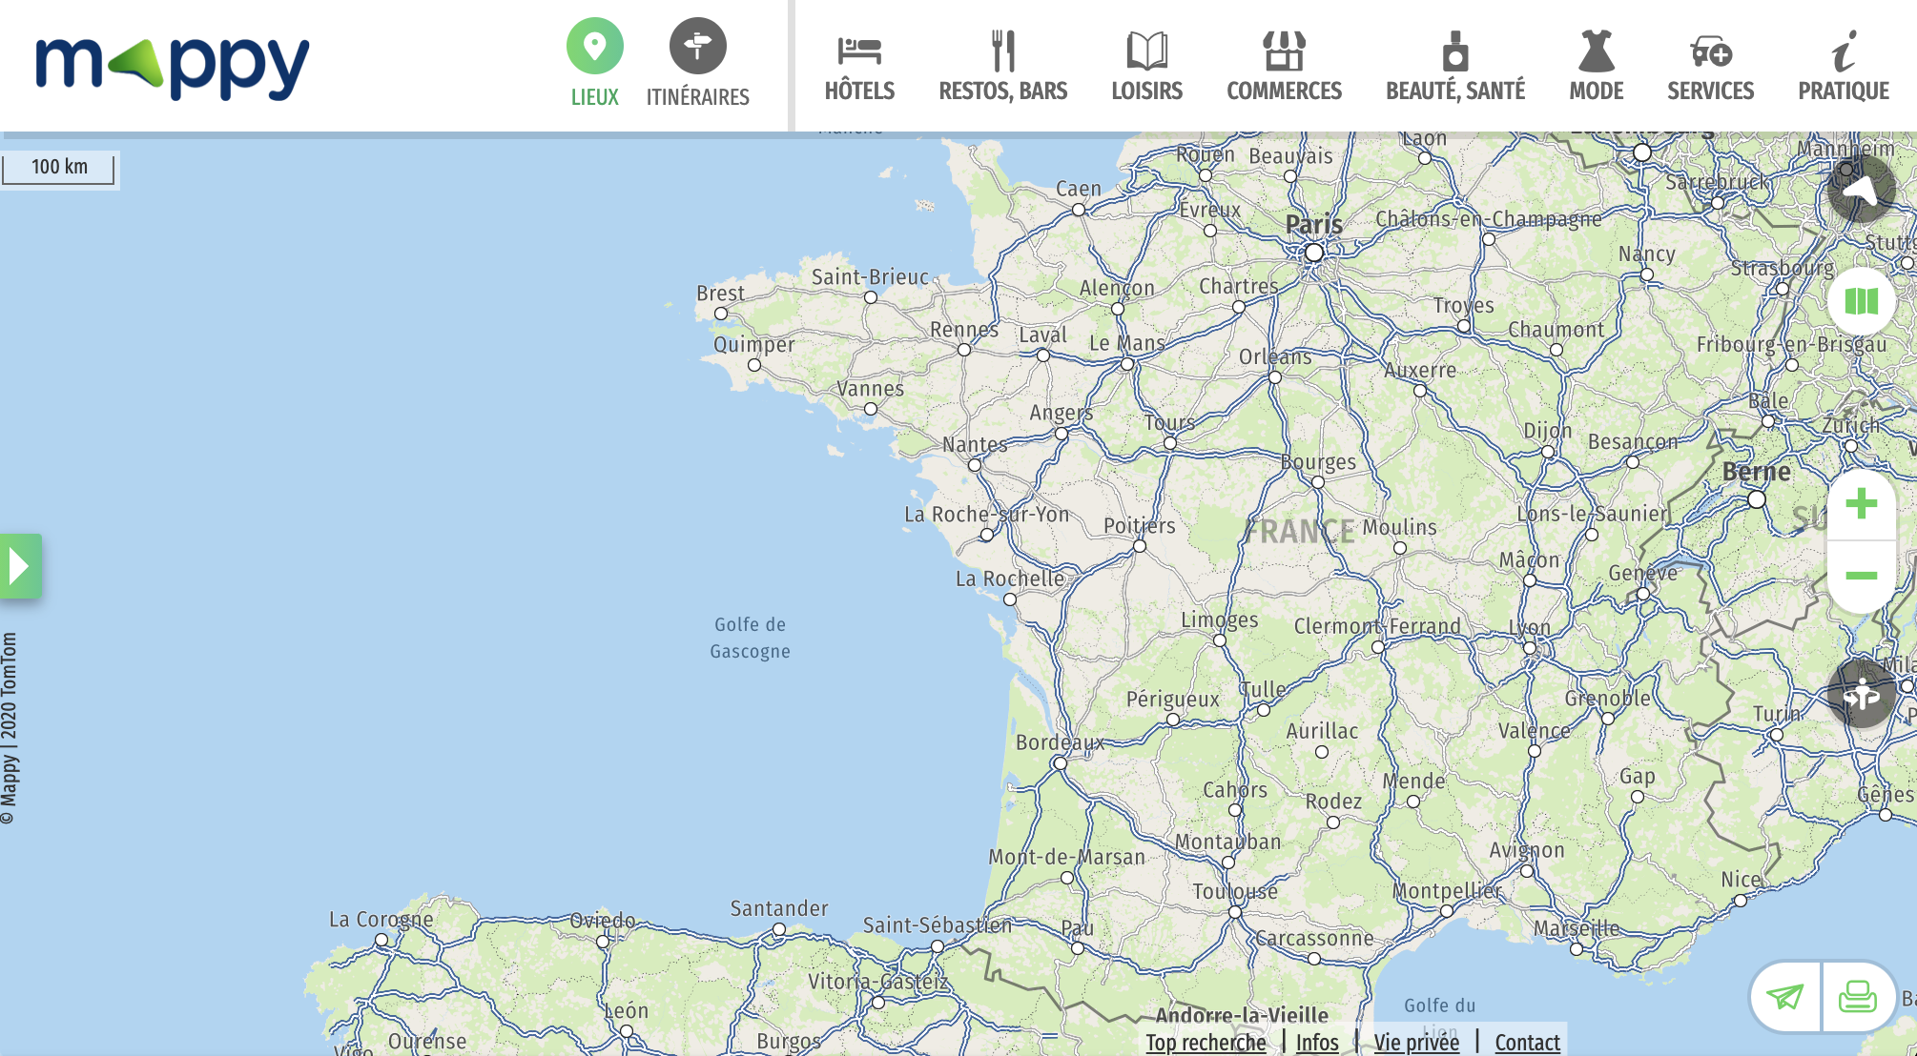Expand the left side panel arrow
Screen dimensions: 1917x1056
[20, 566]
